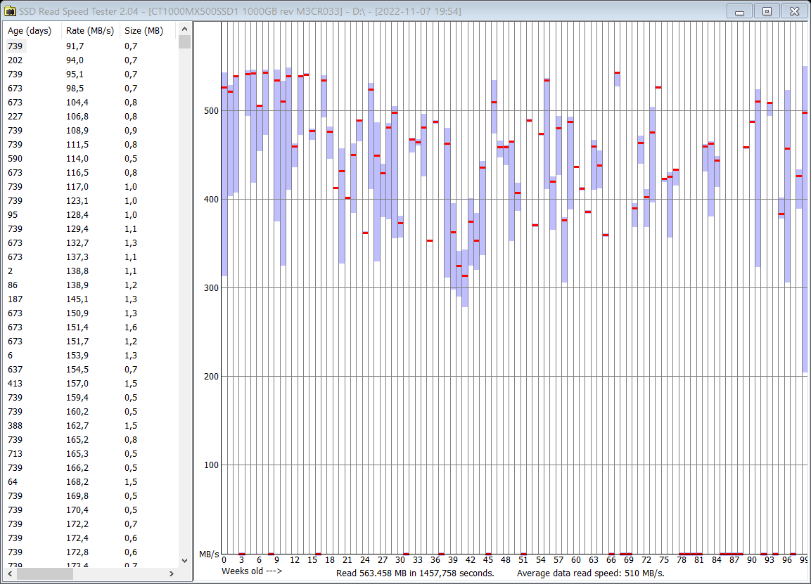Sort by Rate (MB/s) column header
The width and height of the screenshot is (811, 584).
pos(91,30)
